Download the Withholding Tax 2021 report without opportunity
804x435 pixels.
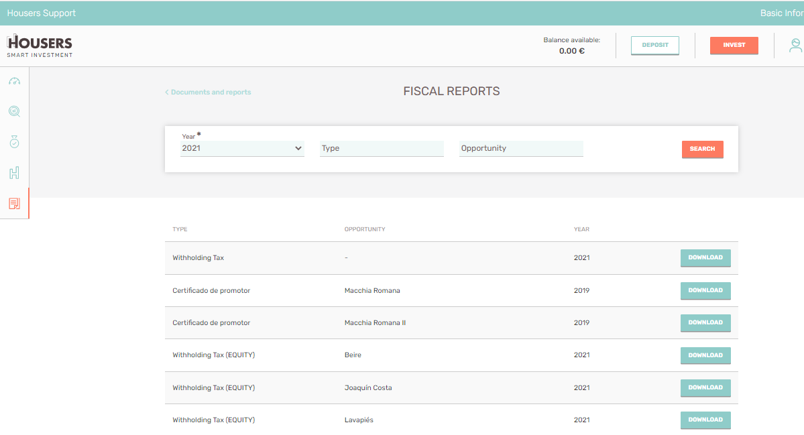pos(705,258)
